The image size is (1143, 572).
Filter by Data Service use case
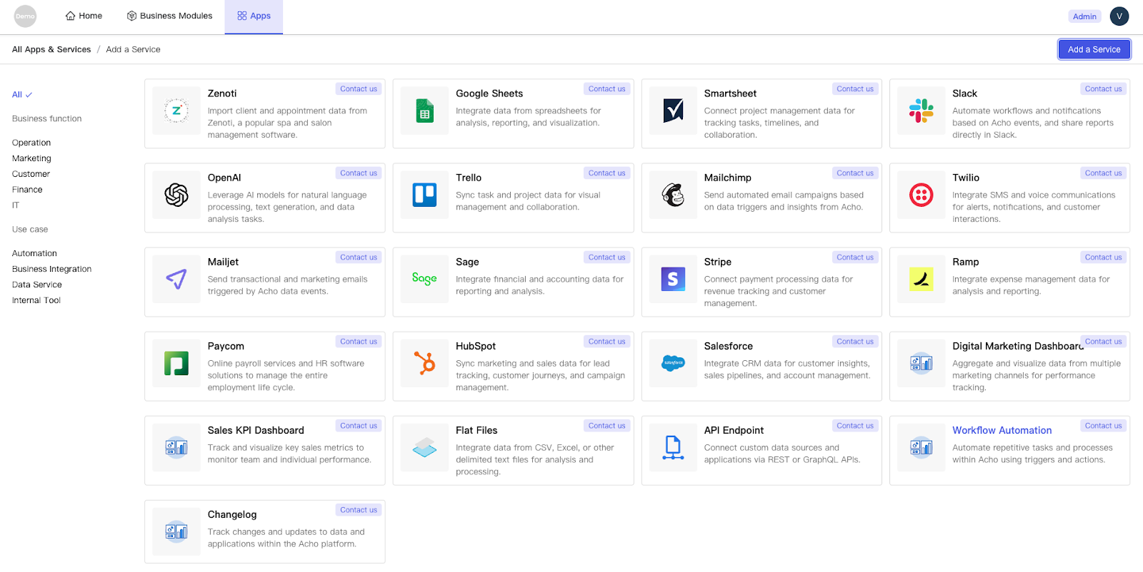click(37, 285)
